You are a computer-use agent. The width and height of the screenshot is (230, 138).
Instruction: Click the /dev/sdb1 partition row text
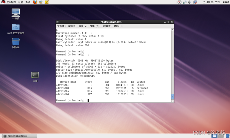point(100,85)
